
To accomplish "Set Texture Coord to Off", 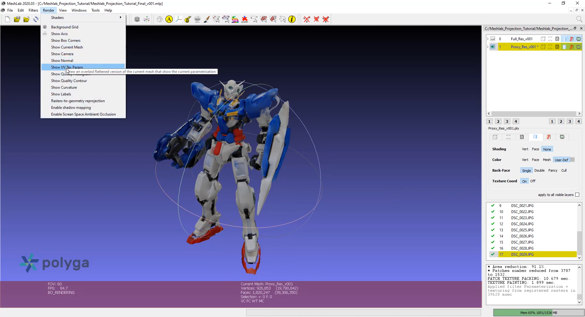I will [x=533, y=181].
